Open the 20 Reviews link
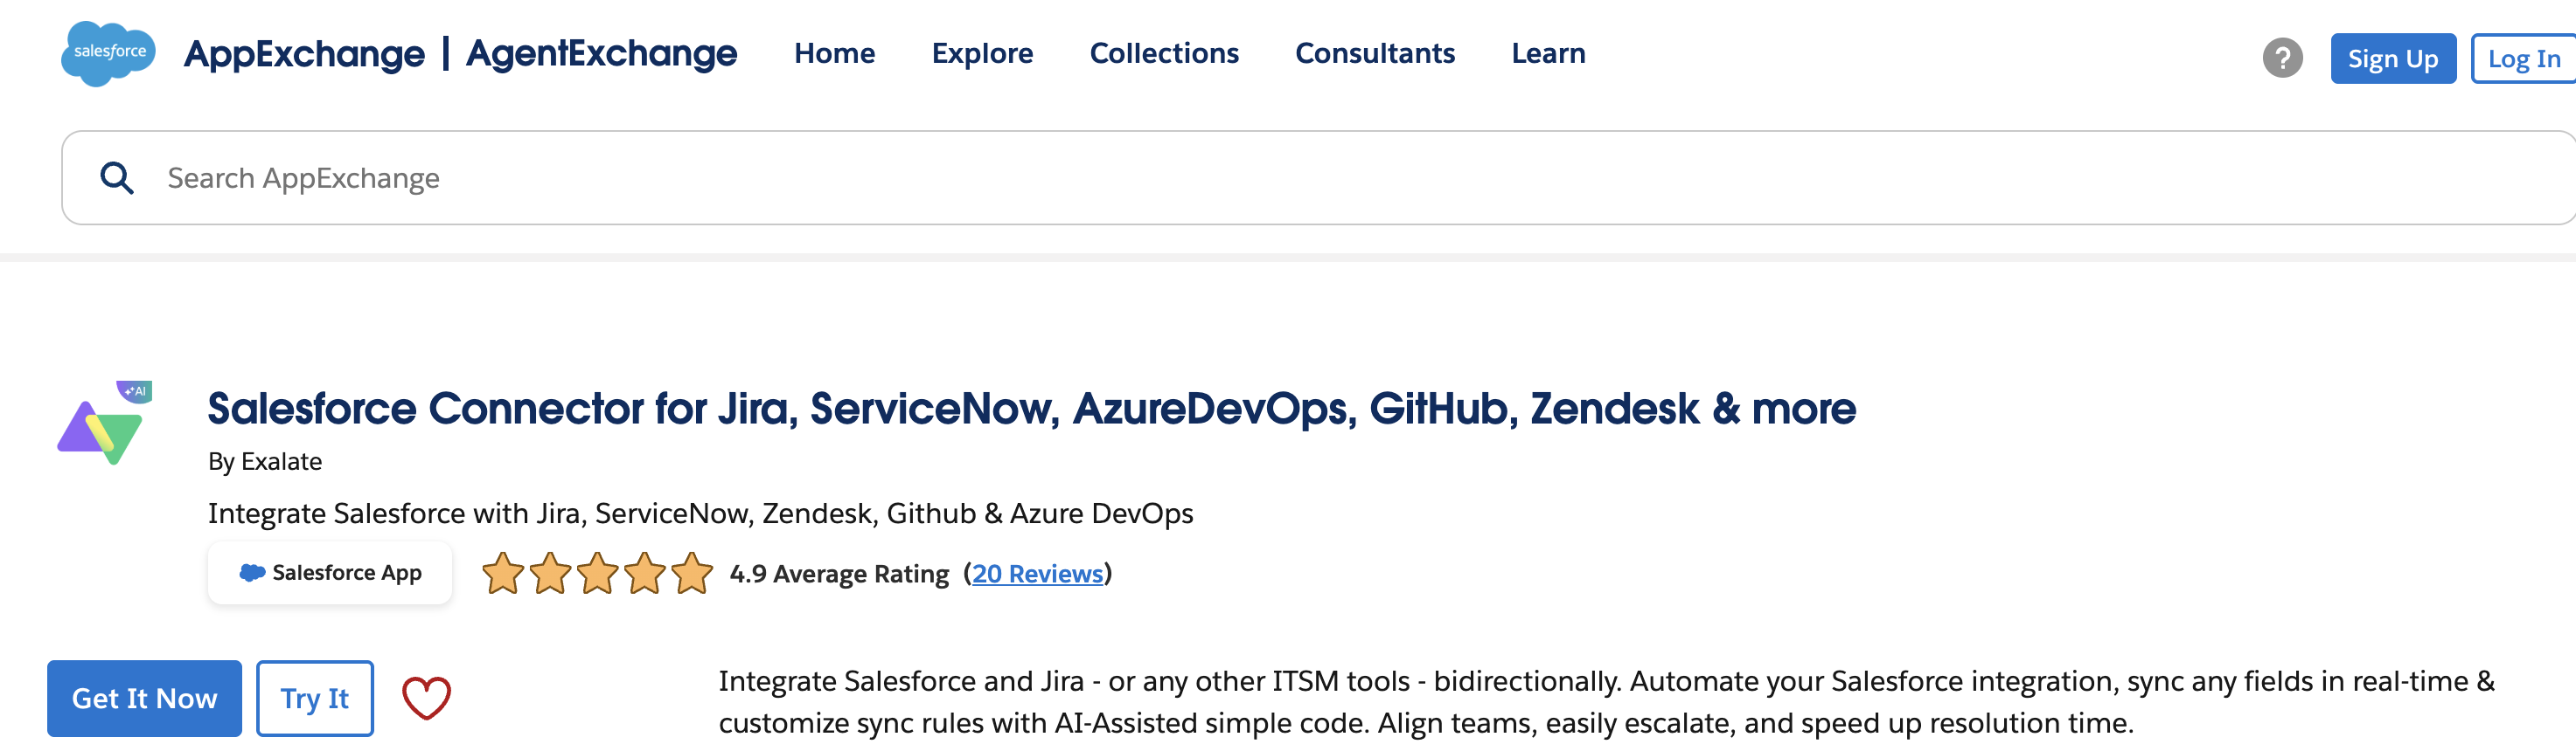The width and height of the screenshot is (2576, 751). (x=1037, y=573)
